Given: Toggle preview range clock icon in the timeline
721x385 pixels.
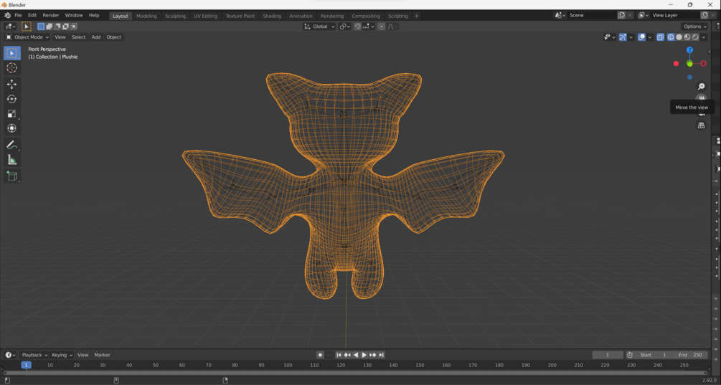Looking at the screenshot, I should (x=630, y=355).
